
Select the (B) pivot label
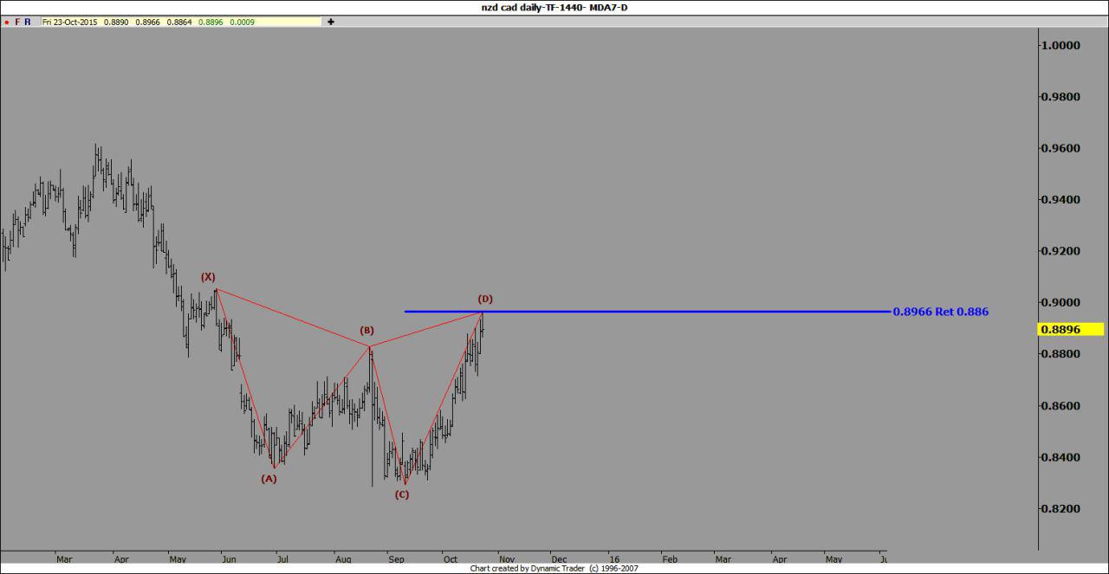(367, 331)
